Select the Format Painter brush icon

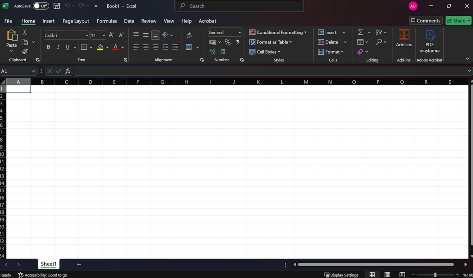pyautogui.click(x=25, y=51)
